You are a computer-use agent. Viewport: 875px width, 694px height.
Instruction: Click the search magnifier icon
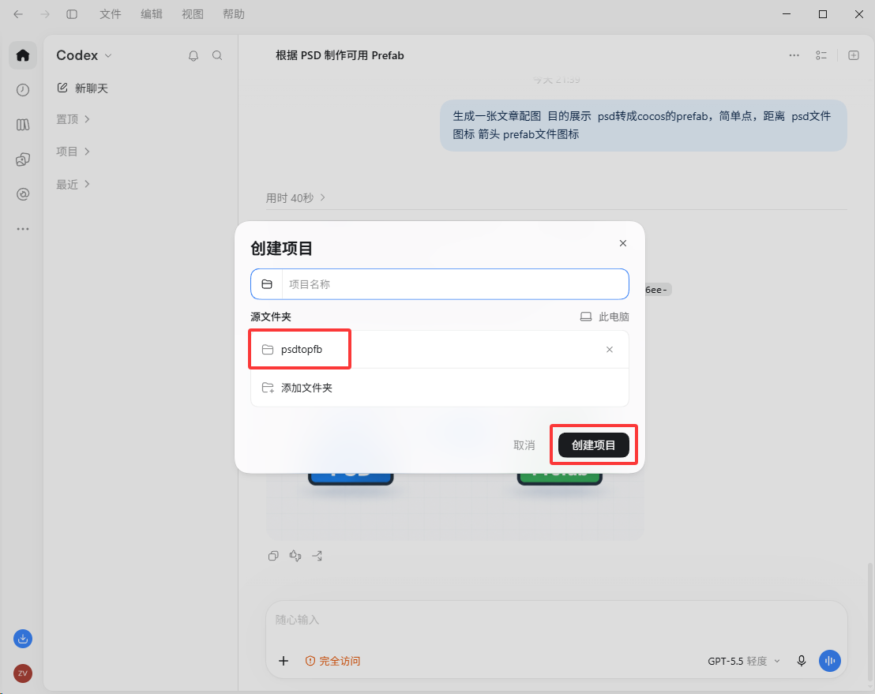[x=217, y=55]
